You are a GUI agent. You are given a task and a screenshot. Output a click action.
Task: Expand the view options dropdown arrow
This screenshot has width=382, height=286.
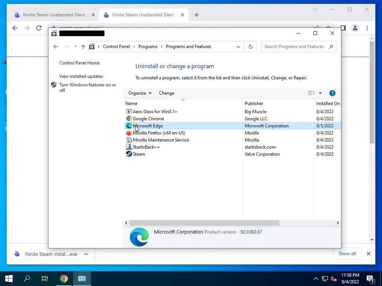320,93
